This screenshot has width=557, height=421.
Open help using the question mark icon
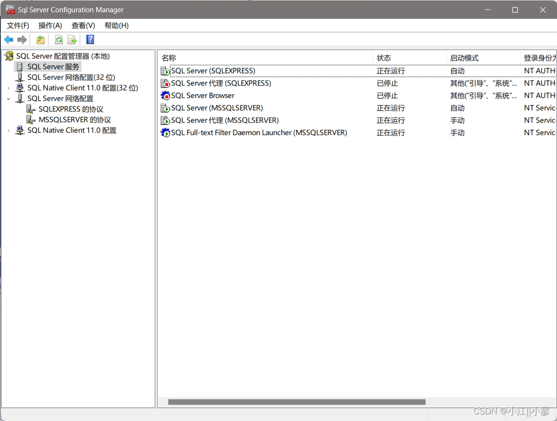(90, 40)
